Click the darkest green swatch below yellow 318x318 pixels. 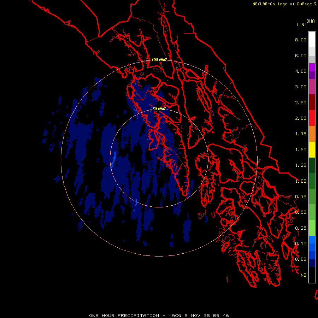312,165
